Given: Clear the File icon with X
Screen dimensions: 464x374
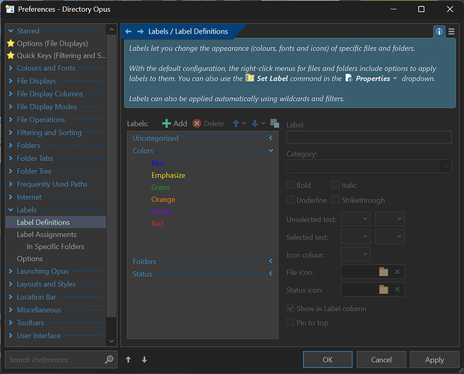Looking at the screenshot, I should (397, 272).
